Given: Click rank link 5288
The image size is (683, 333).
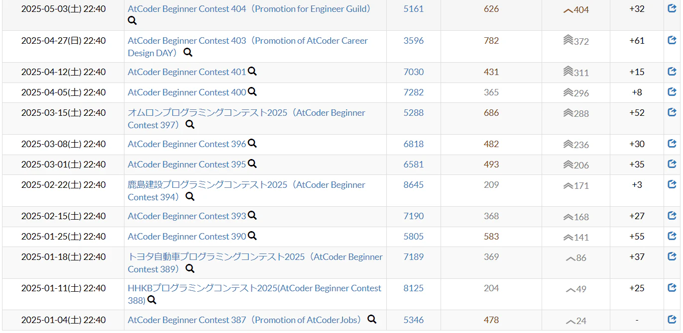Looking at the screenshot, I should (x=414, y=113).
